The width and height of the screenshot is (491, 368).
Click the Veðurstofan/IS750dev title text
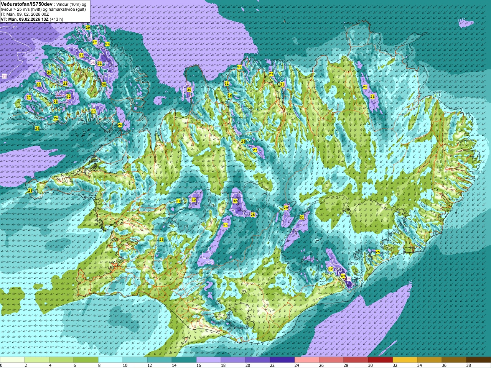click(27, 3)
